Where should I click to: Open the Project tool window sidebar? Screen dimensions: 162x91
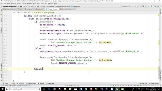1,12
